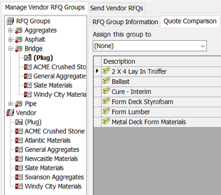The width and height of the screenshot is (221, 195).
Task: Expand the Aggregates group node
Action: 10,30
